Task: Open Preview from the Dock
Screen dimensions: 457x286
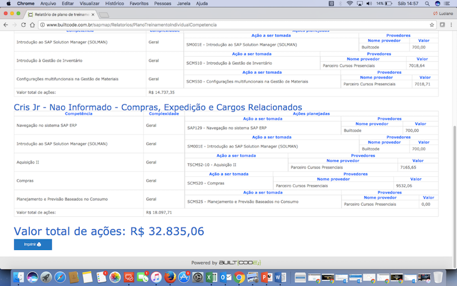Action: [x=252, y=277]
